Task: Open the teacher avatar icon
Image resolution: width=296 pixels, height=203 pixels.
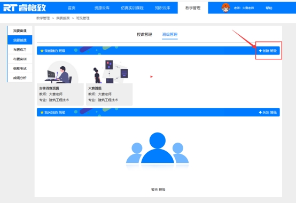Action: tap(225, 8)
